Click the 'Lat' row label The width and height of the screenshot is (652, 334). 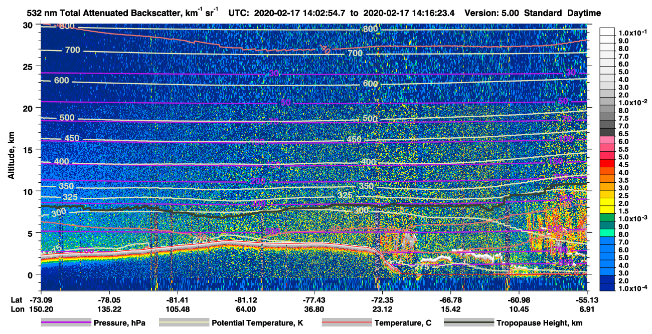click(17, 299)
